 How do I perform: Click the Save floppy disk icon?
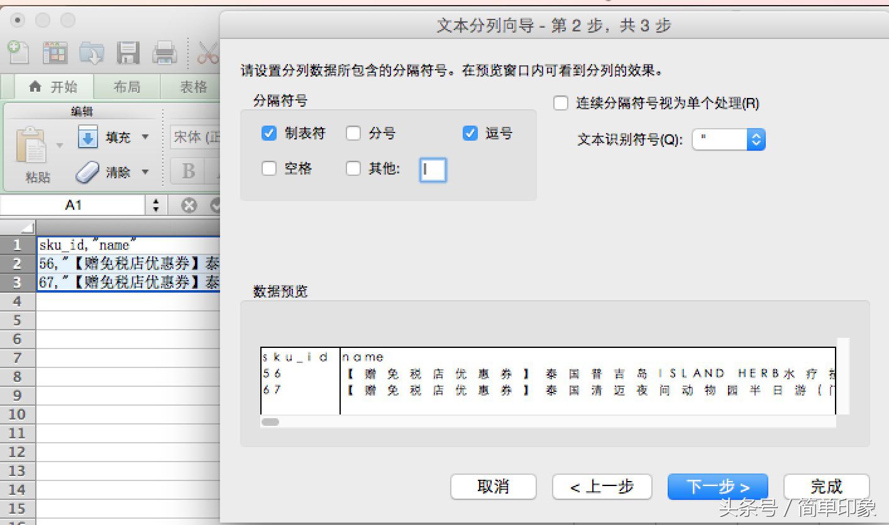pos(128,53)
